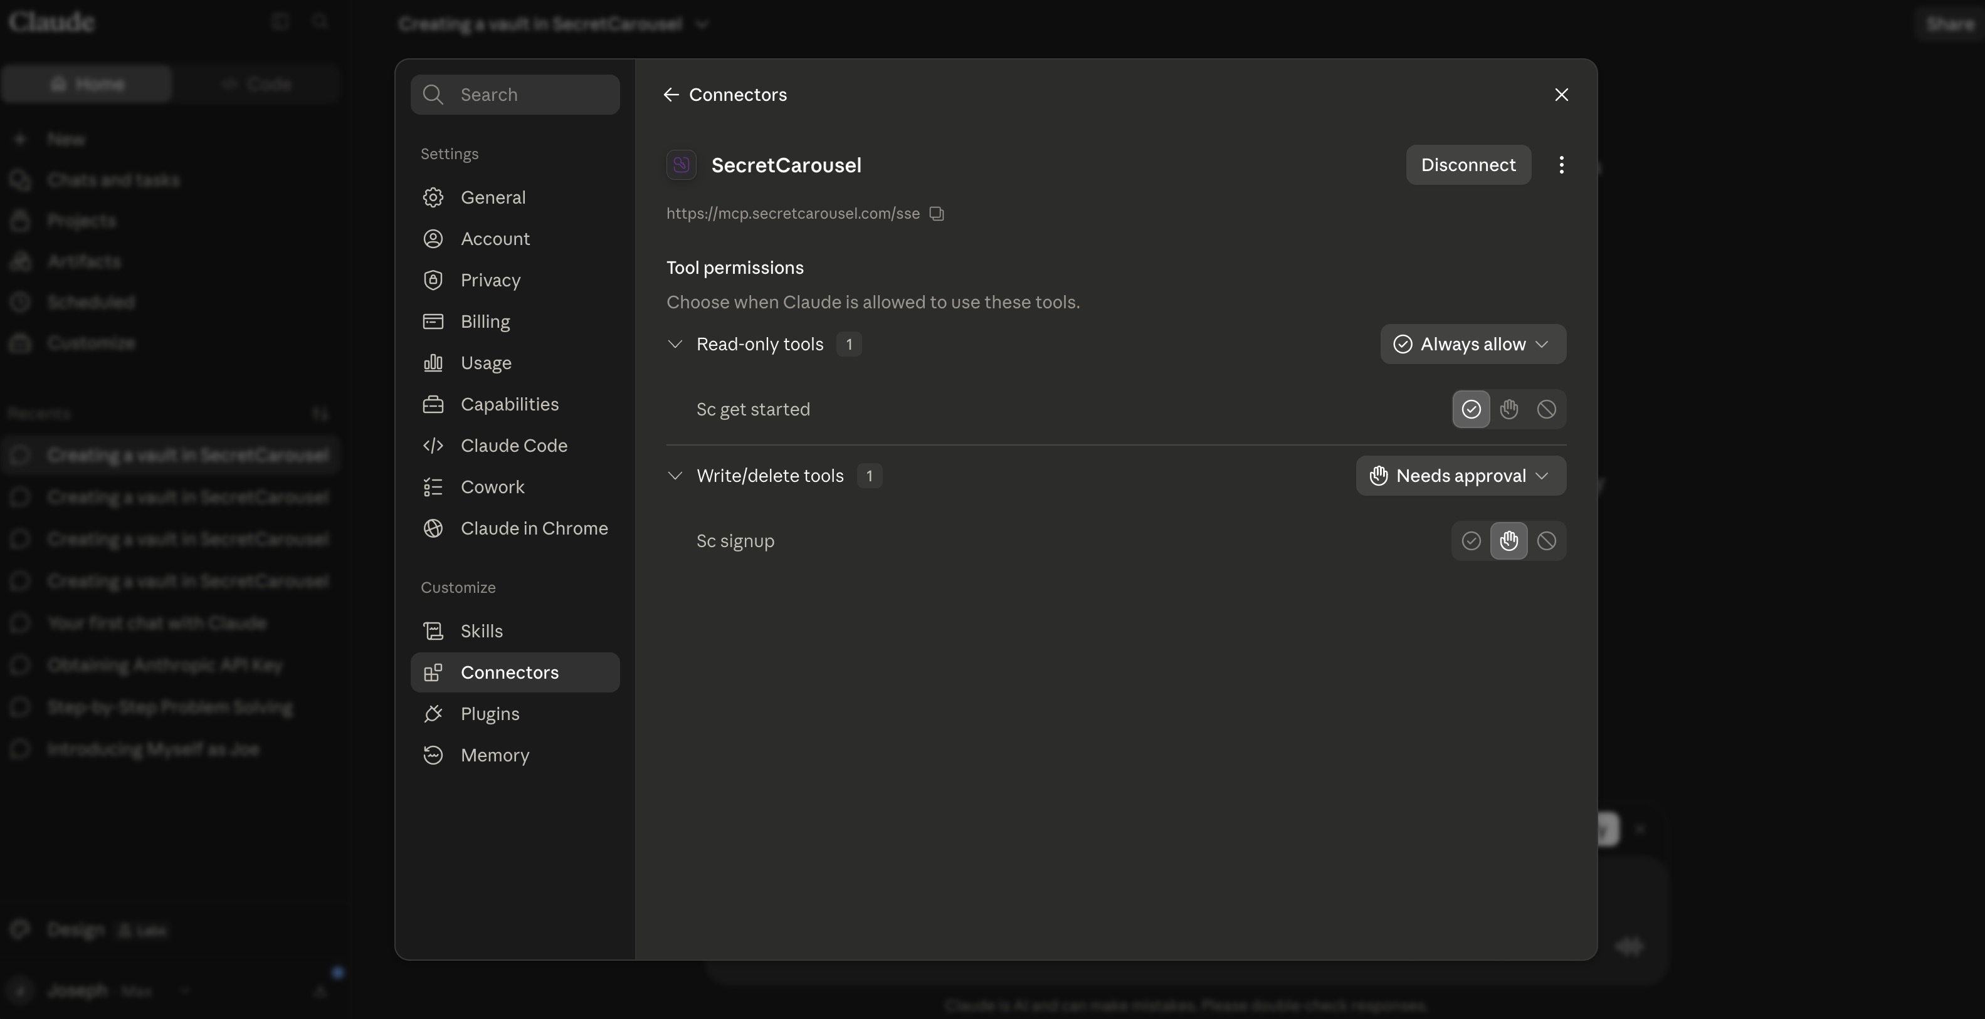The height and width of the screenshot is (1019, 1985).
Task: Click the Tool permissions heading
Action: pyautogui.click(x=734, y=268)
